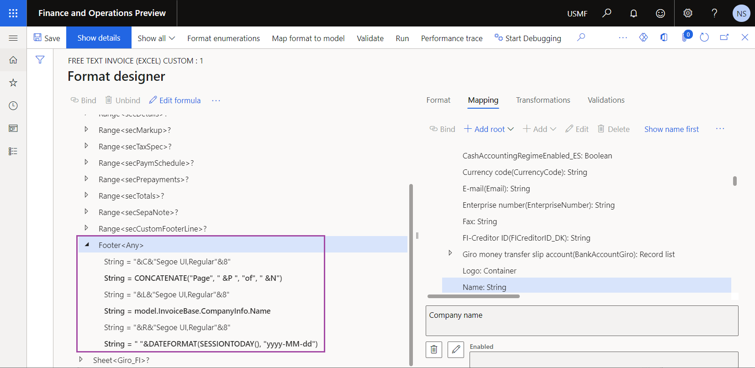Expand Giro money transfer slip account node
Screen dimensions: 755x368
(450, 253)
